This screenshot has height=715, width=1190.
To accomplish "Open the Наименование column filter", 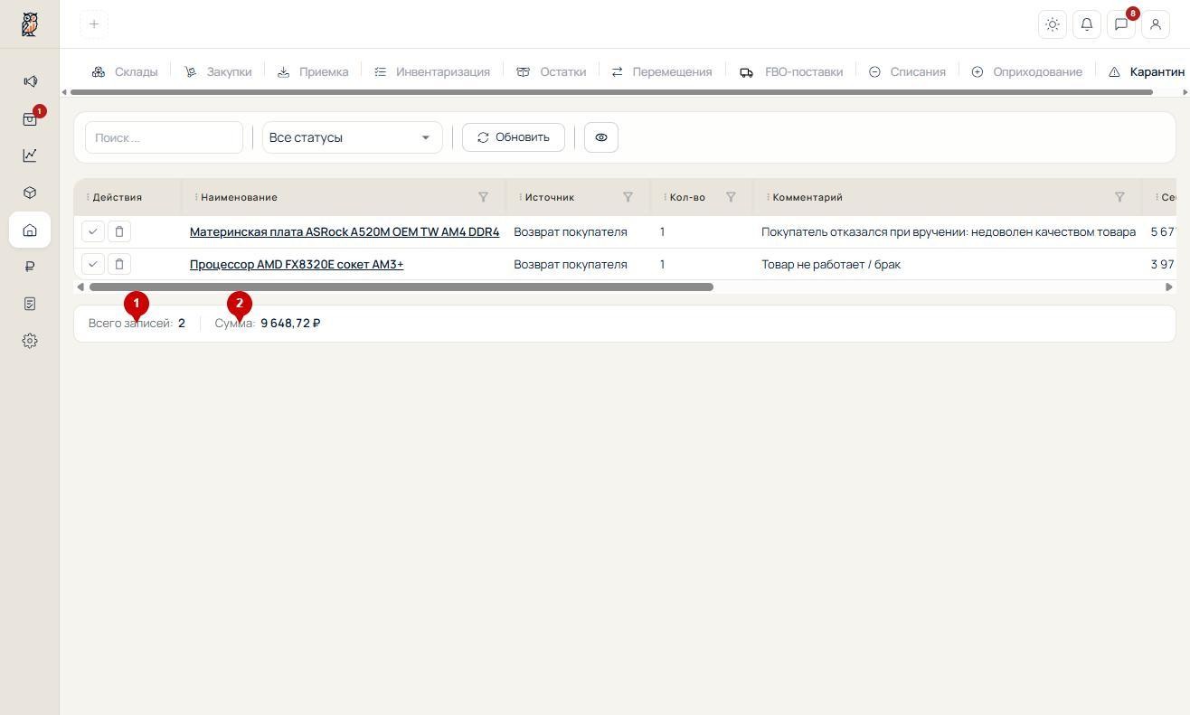I will 483,197.
